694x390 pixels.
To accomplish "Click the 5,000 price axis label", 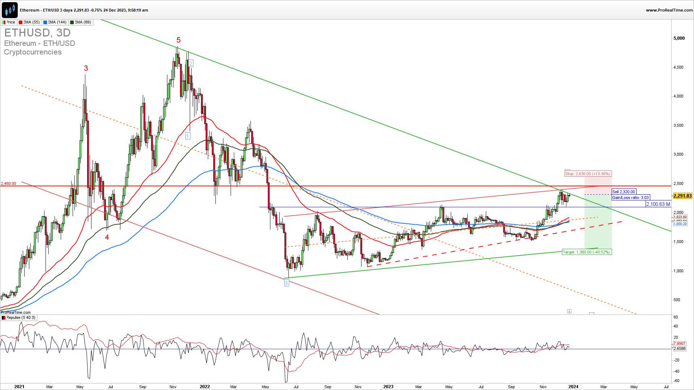I will coord(679,38).
